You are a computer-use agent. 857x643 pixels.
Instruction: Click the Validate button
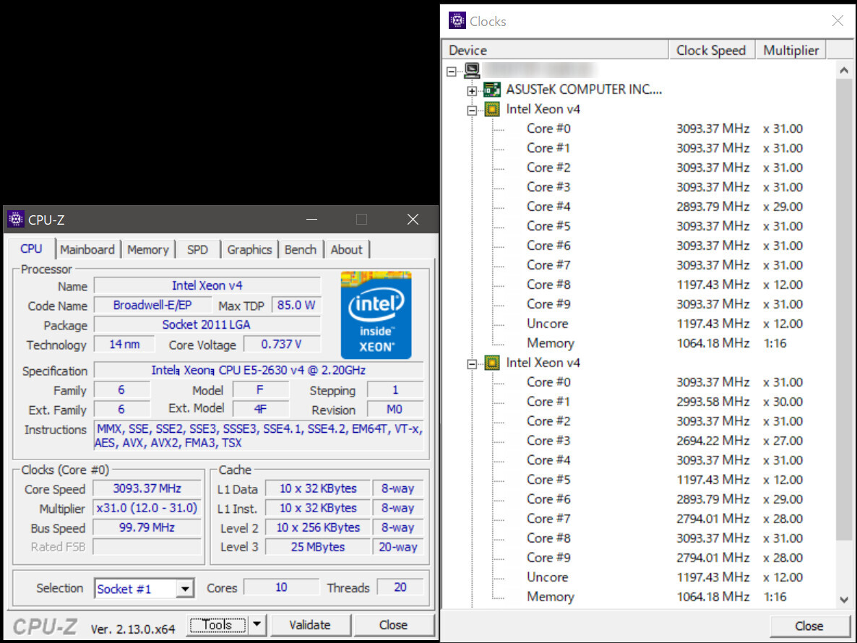coord(310,624)
